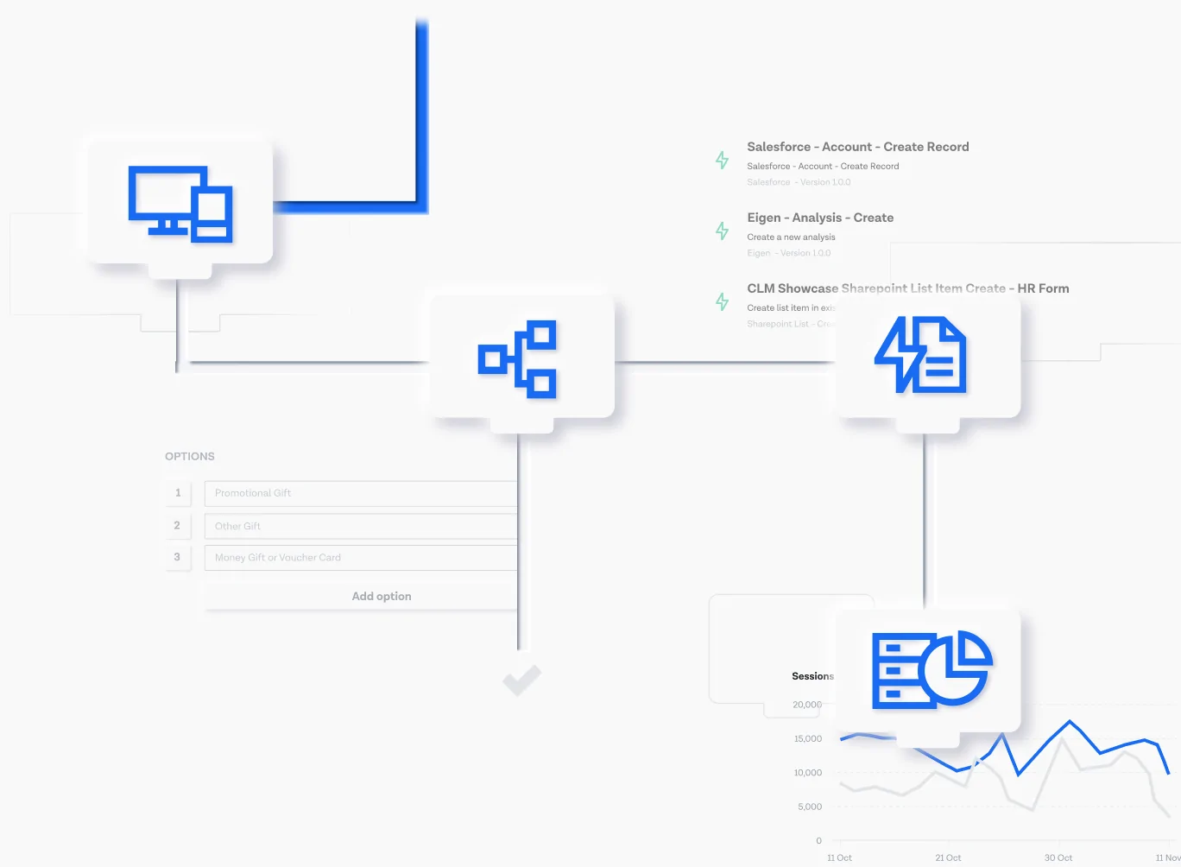This screenshot has width=1181, height=867.
Task: Open the document with lightning bolt action icon
Action: 922,356
